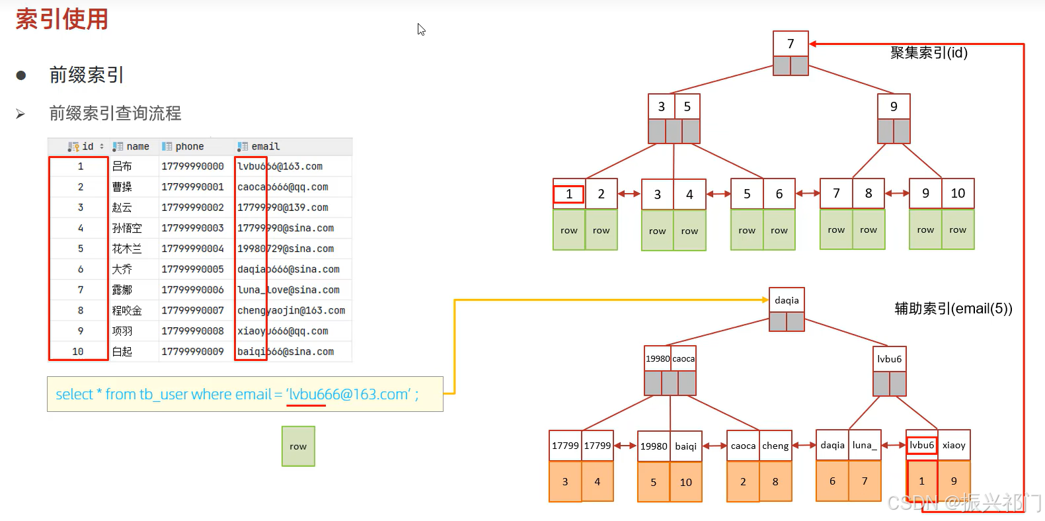This screenshot has width=1045, height=521.
Task: Click the highlighted lvbu6 leaf node
Action: [x=922, y=445]
